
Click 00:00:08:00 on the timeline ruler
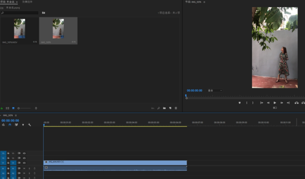coord(219,123)
